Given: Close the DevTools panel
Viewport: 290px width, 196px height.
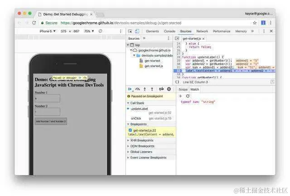Looking at the screenshot, I should coord(271,31).
